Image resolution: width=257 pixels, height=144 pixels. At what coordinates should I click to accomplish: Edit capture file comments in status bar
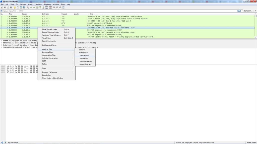[6, 142]
